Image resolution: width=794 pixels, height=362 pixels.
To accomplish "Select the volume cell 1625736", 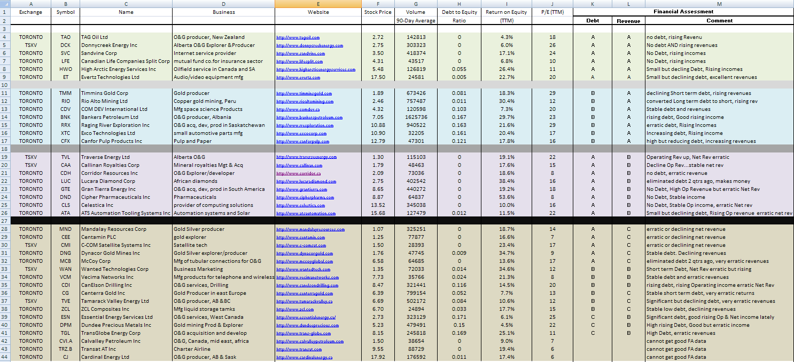I will coord(416,117).
